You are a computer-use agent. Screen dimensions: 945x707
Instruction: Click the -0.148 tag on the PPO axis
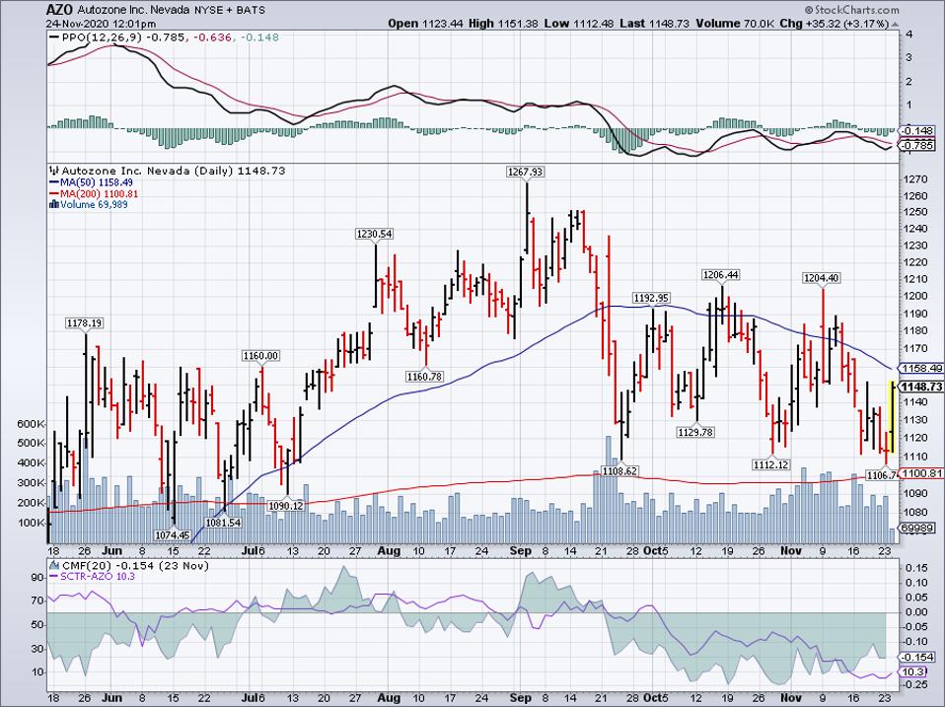(917, 131)
